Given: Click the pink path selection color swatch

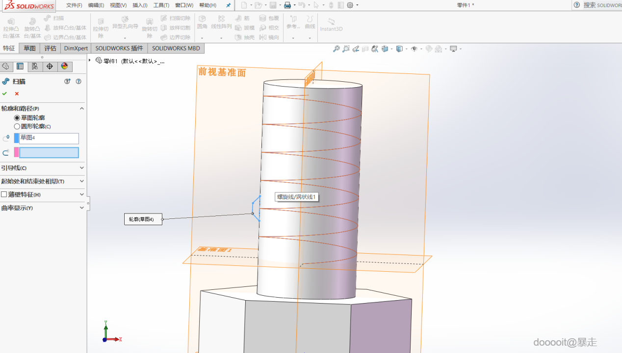Looking at the screenshot, I should [16, 153].
